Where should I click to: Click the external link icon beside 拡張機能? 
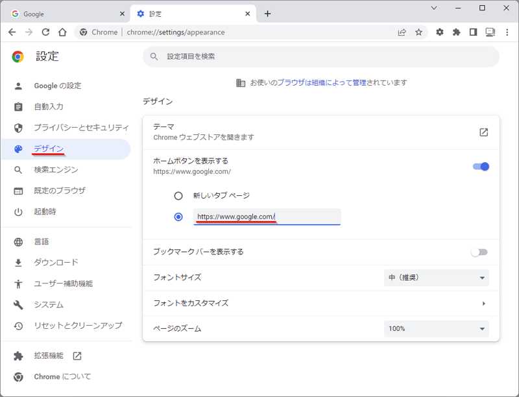coord(77,356)
